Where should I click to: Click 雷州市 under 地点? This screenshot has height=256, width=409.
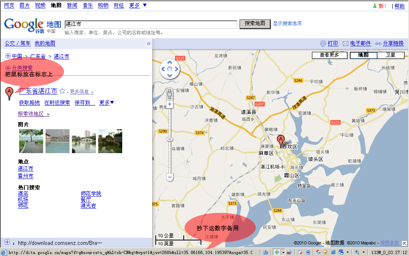(x=26, y=176)
